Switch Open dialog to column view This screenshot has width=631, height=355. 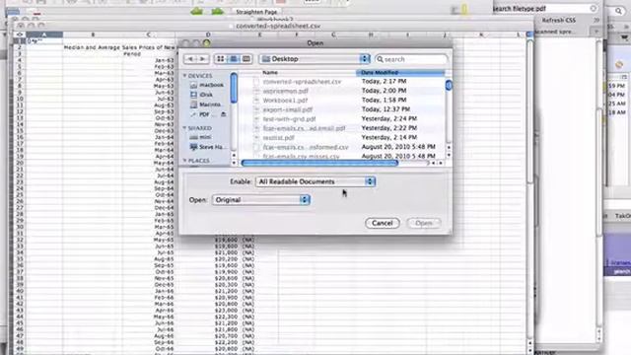(245, 59)
